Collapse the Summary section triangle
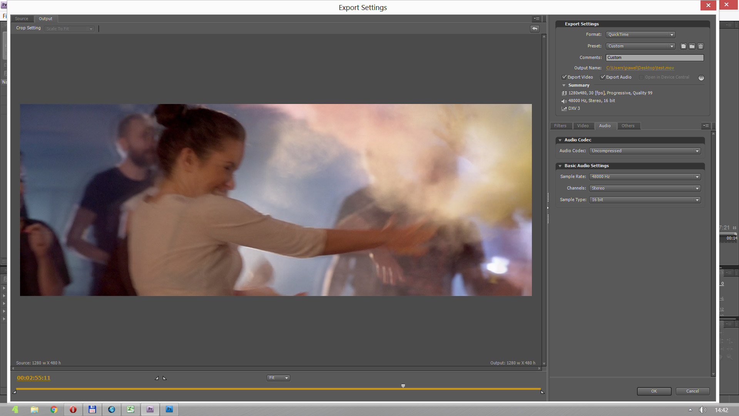The height and width of the screenshot is (416, 739). pos(564,86)
